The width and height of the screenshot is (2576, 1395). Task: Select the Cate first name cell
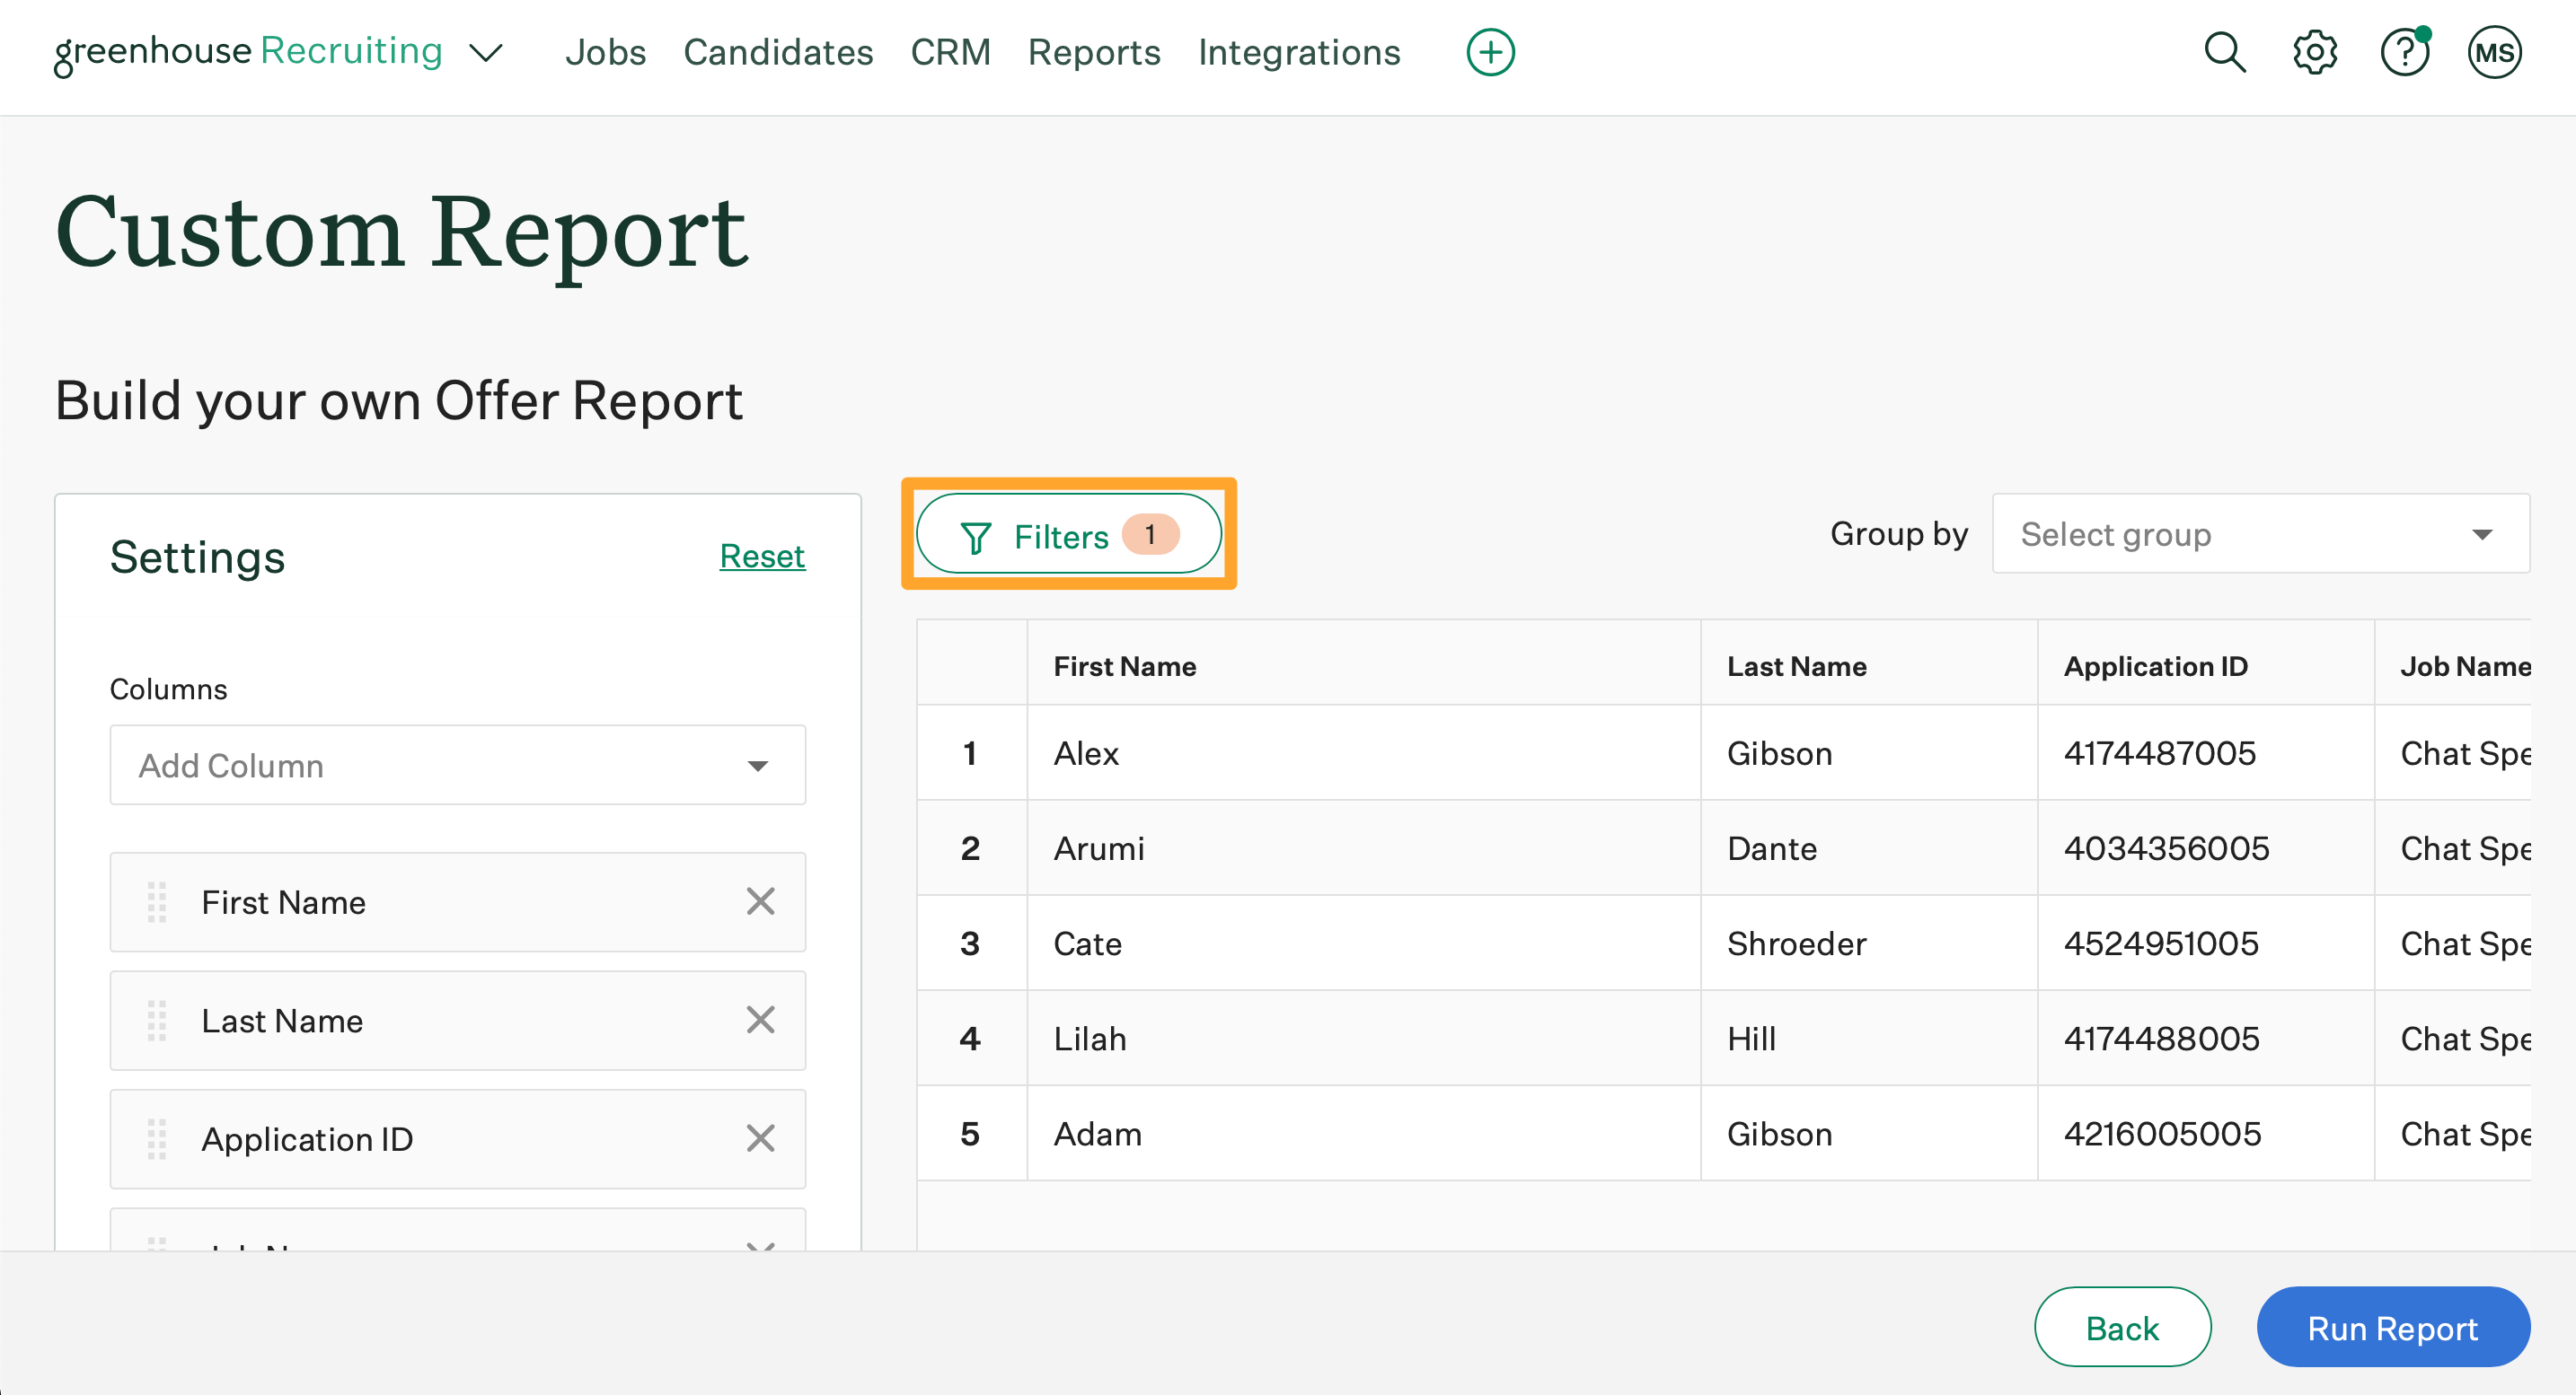1364,943
